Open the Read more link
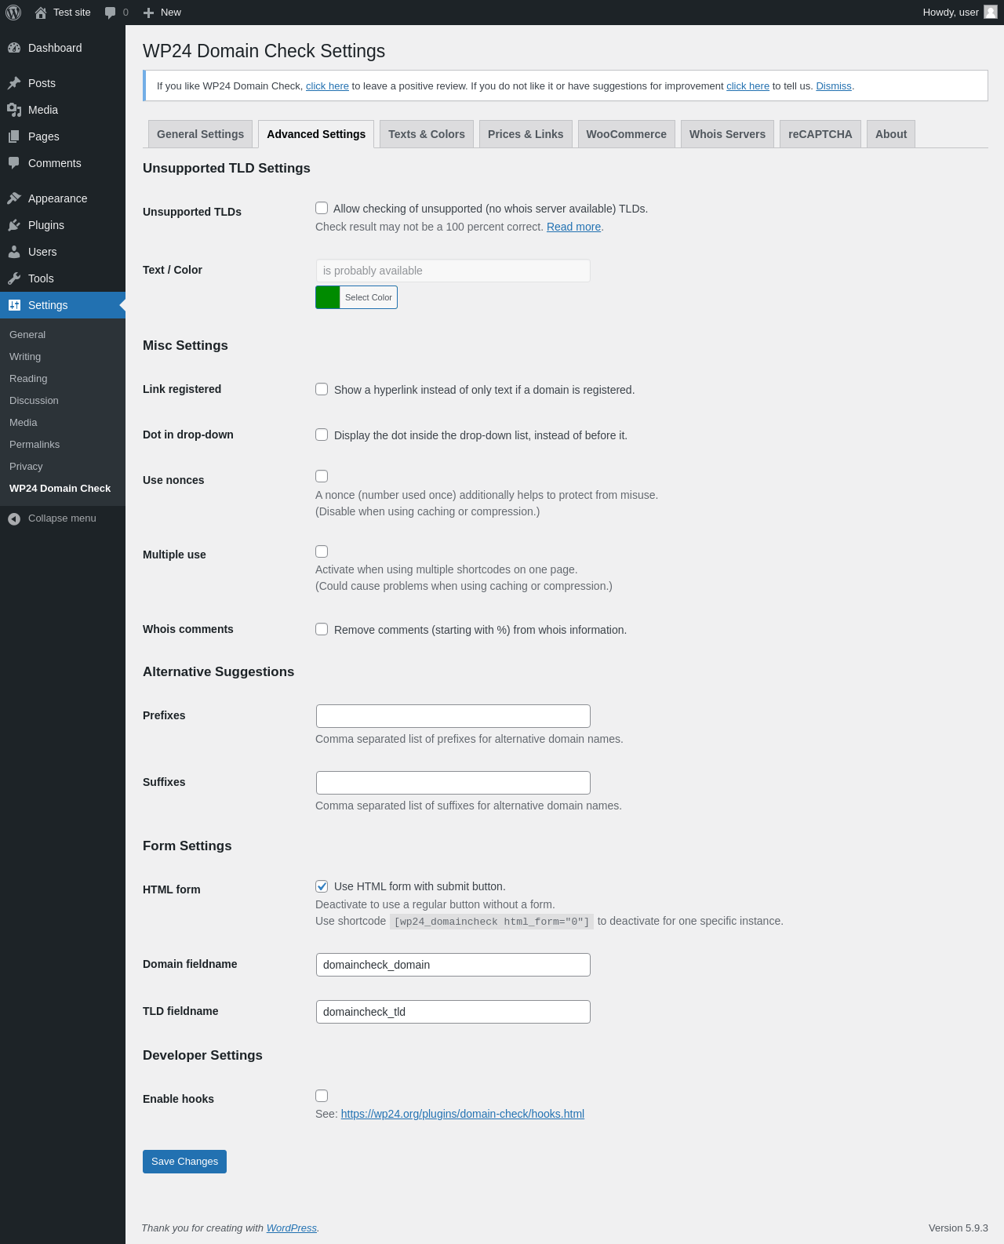Viewport: 1004px width, 1244px height. (573, 227)
